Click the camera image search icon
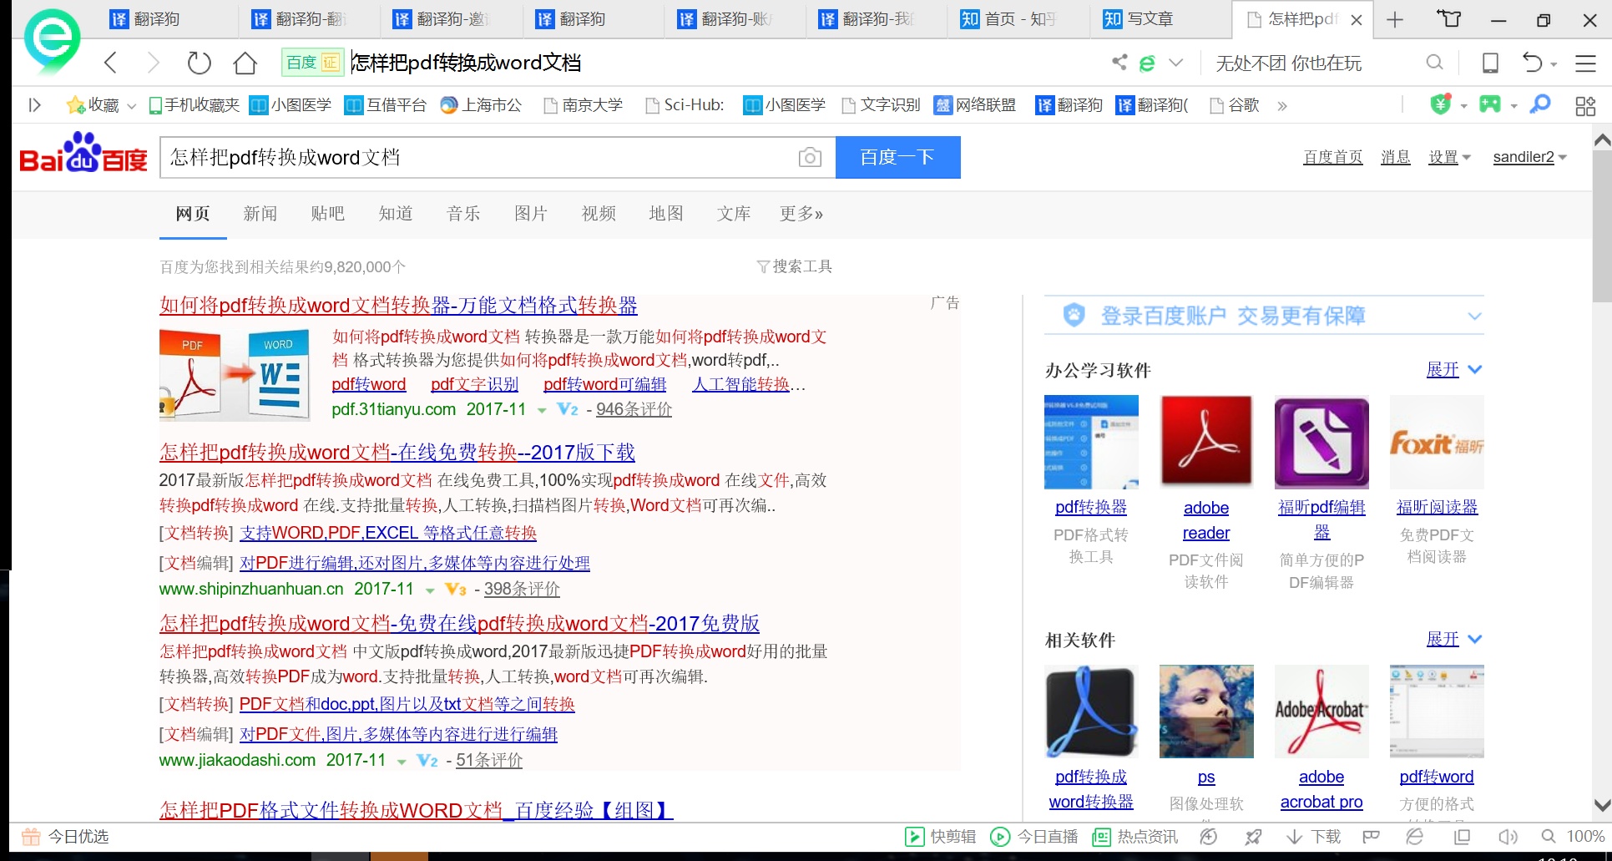The width and height of the screenshot is (1612, 861). tap(810, 157)
